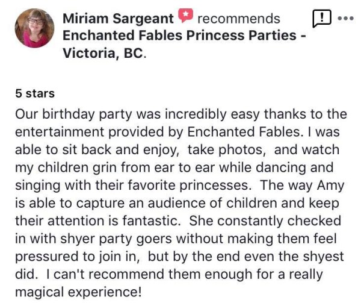Visit the Enchanted Fables Princess Parties page link
The image size is (361, 303).
180,35
